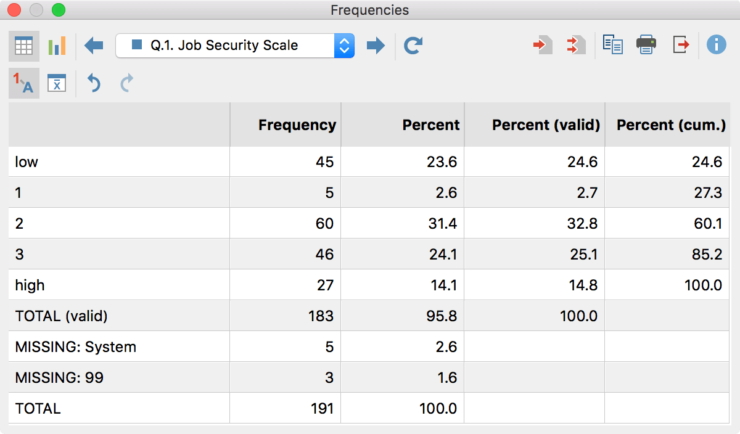
Task: Click the export icon
Action: coord(681,45)
